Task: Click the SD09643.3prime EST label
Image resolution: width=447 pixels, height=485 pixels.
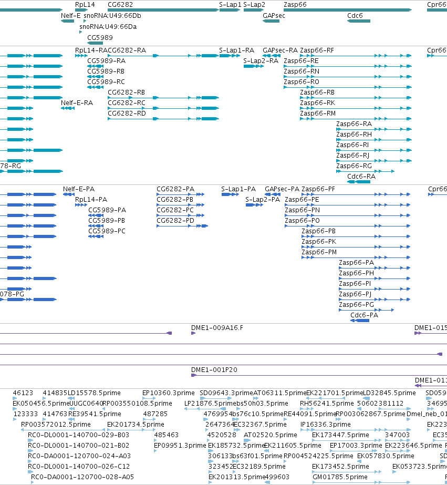Action: [226, 393]
